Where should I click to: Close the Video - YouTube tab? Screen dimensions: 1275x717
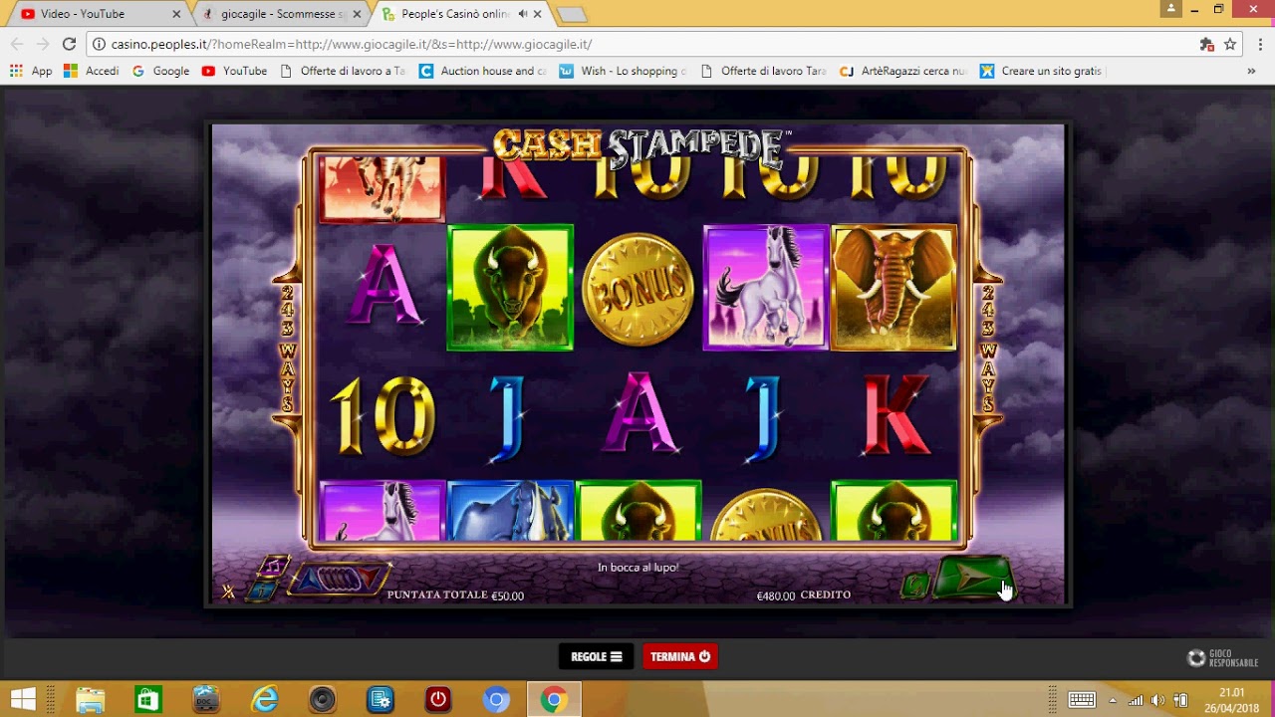click(x=176, y=14)
